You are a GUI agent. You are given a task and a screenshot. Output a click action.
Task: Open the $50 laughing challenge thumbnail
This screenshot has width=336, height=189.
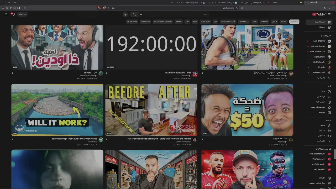point(247,110)
